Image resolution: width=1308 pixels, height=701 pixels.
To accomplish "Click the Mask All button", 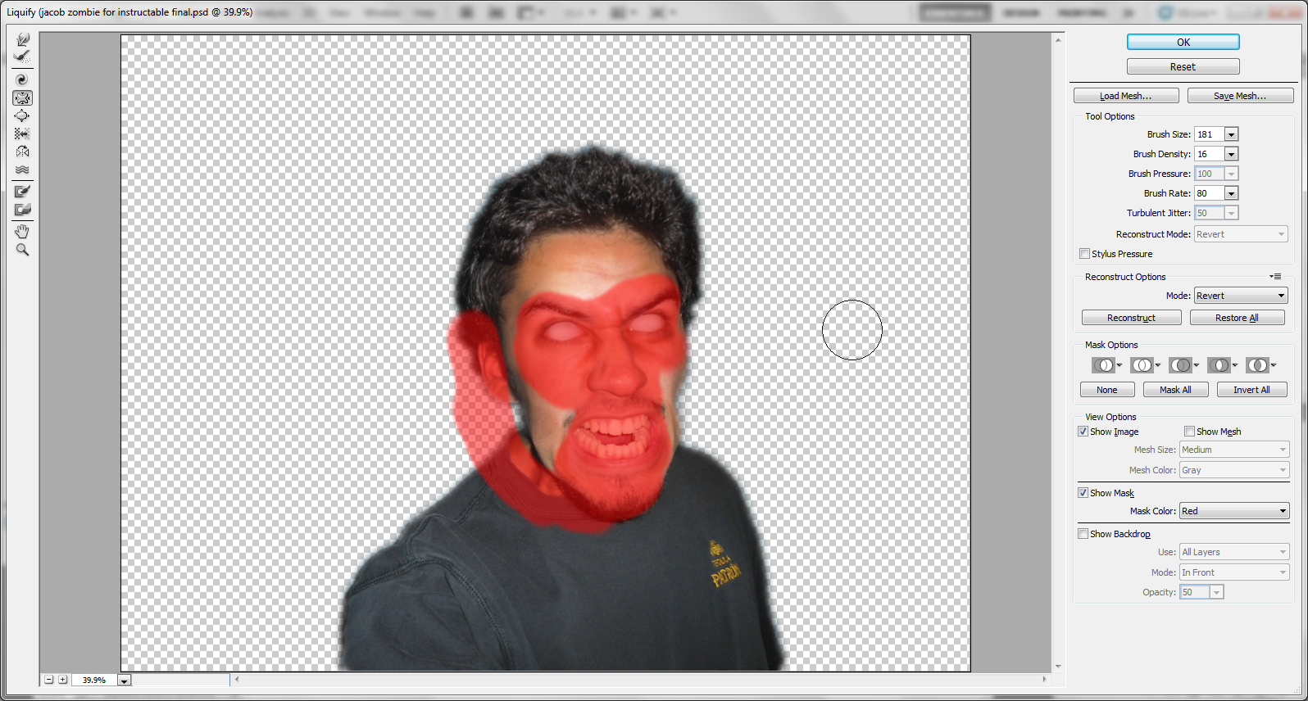I will (x=1176, y=390).
